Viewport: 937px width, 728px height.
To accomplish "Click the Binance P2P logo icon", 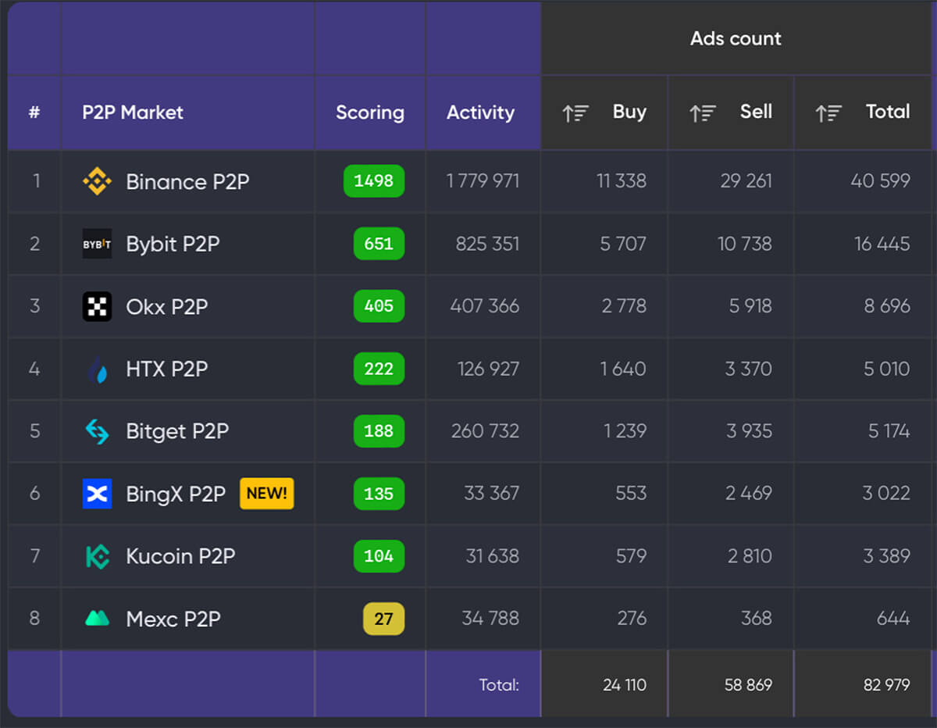I will click(97, 182).
